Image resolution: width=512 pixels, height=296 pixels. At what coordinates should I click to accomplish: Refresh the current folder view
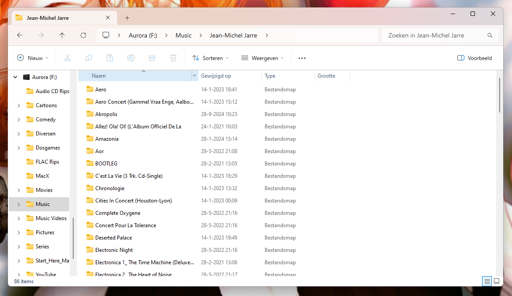(83, 35)
